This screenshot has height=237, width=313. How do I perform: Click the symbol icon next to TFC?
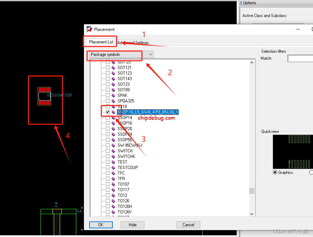pyautogui.click(x=113, y=173)
